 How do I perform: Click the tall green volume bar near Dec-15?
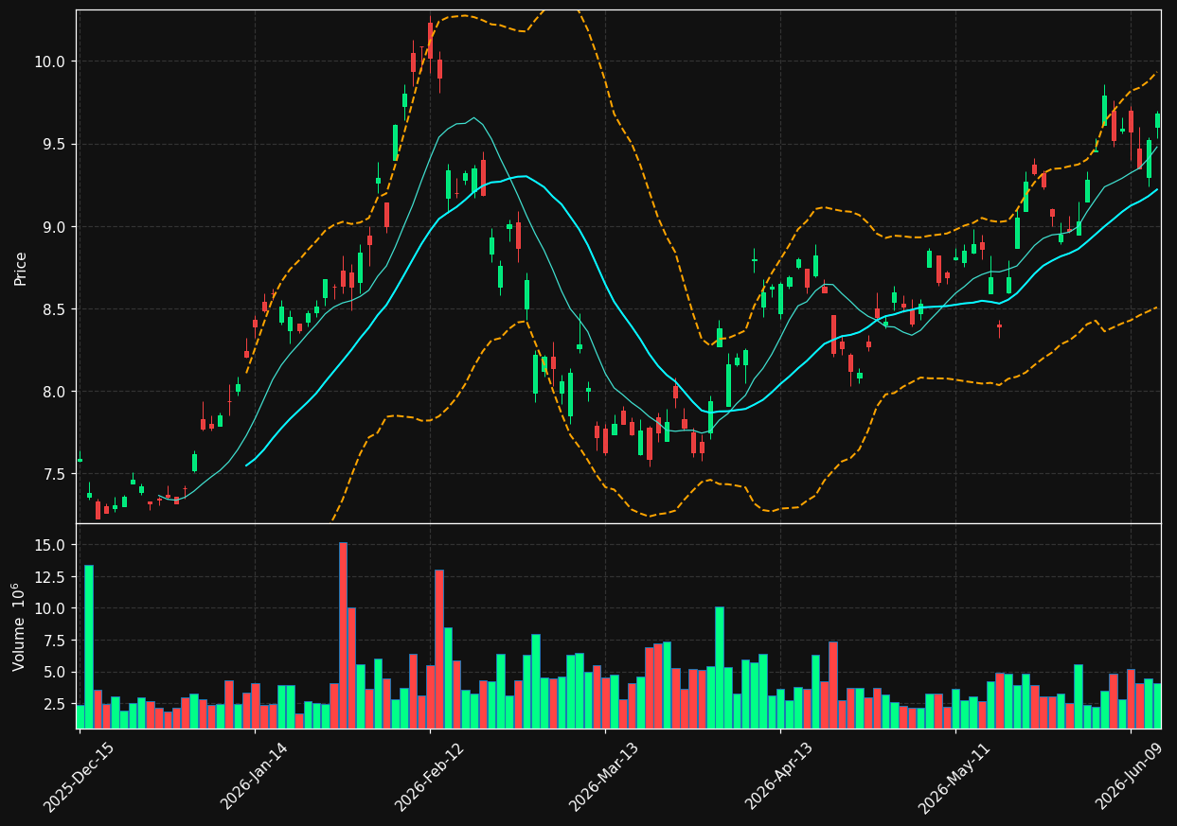tap(89, 646)
